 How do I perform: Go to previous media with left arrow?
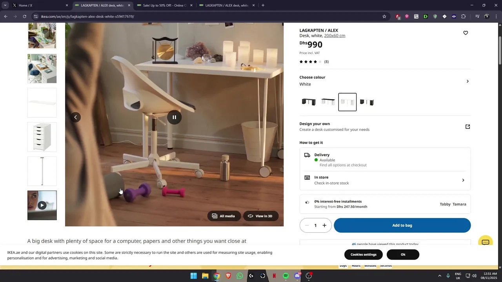click(x=76, y=117)
